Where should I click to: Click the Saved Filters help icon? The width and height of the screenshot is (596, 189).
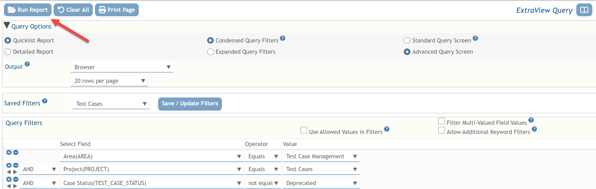pos(45,101)
